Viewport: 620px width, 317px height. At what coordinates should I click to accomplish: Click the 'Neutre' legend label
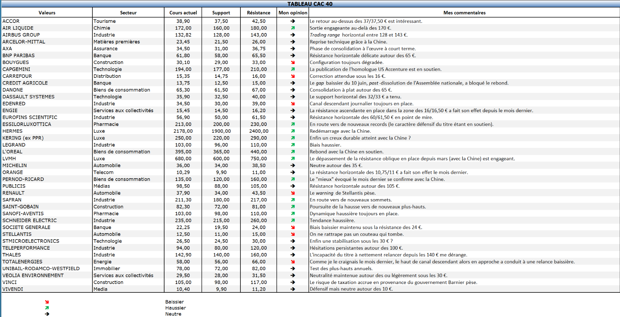173,314
